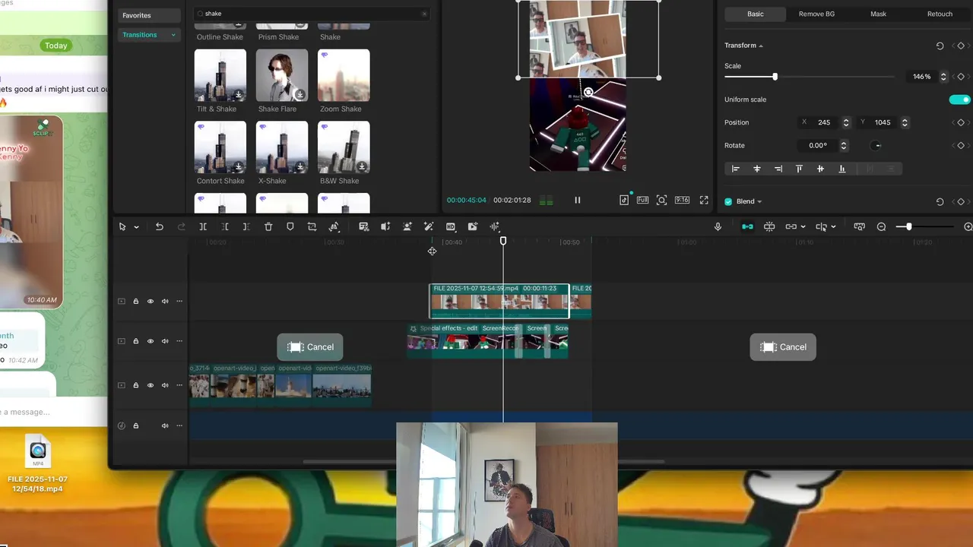
Task: Pause the preview playback
Action: coord(577,200)
